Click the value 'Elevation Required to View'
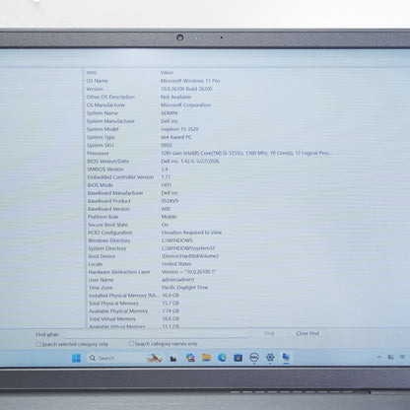Image resolution: width=410 pixels, height=410 pixels. [x=191, y=233]
